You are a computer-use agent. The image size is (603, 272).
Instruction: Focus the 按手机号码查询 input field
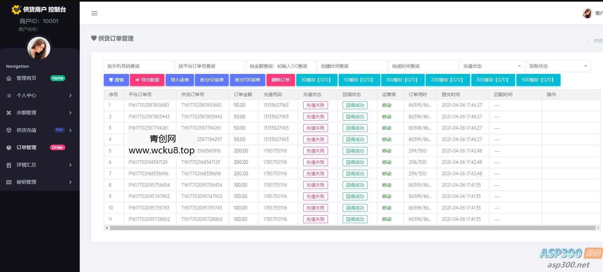139,66
